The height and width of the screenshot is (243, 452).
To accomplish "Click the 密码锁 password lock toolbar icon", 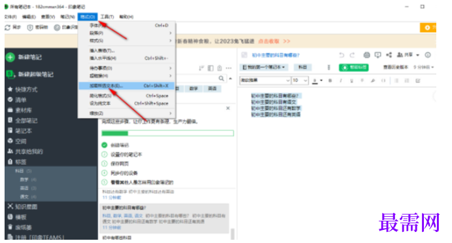I will pos(30,28).
